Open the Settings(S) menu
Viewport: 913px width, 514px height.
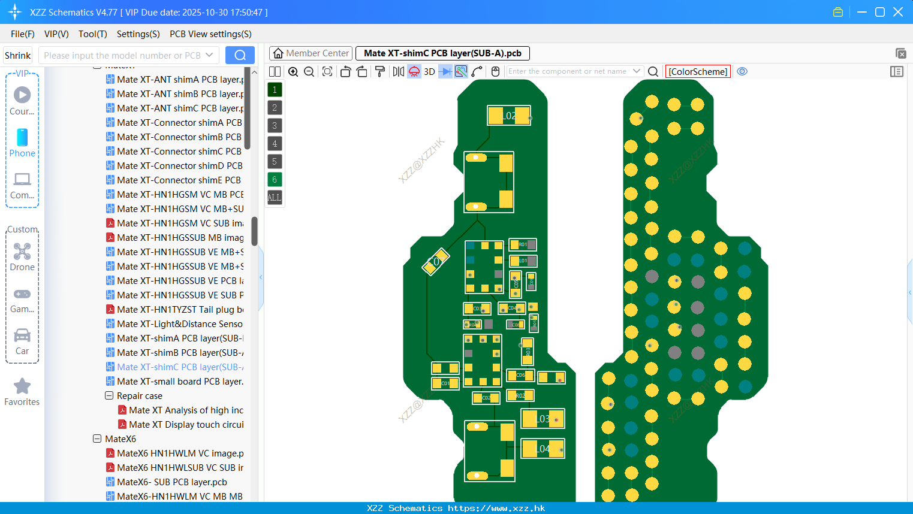pyautogui.click(x=138, y=34)
